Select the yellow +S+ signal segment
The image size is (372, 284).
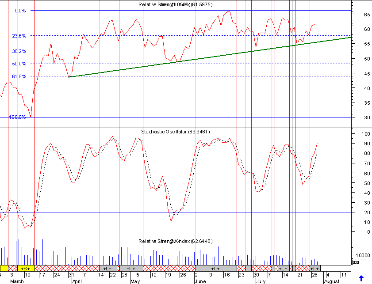tap(26, 269)
